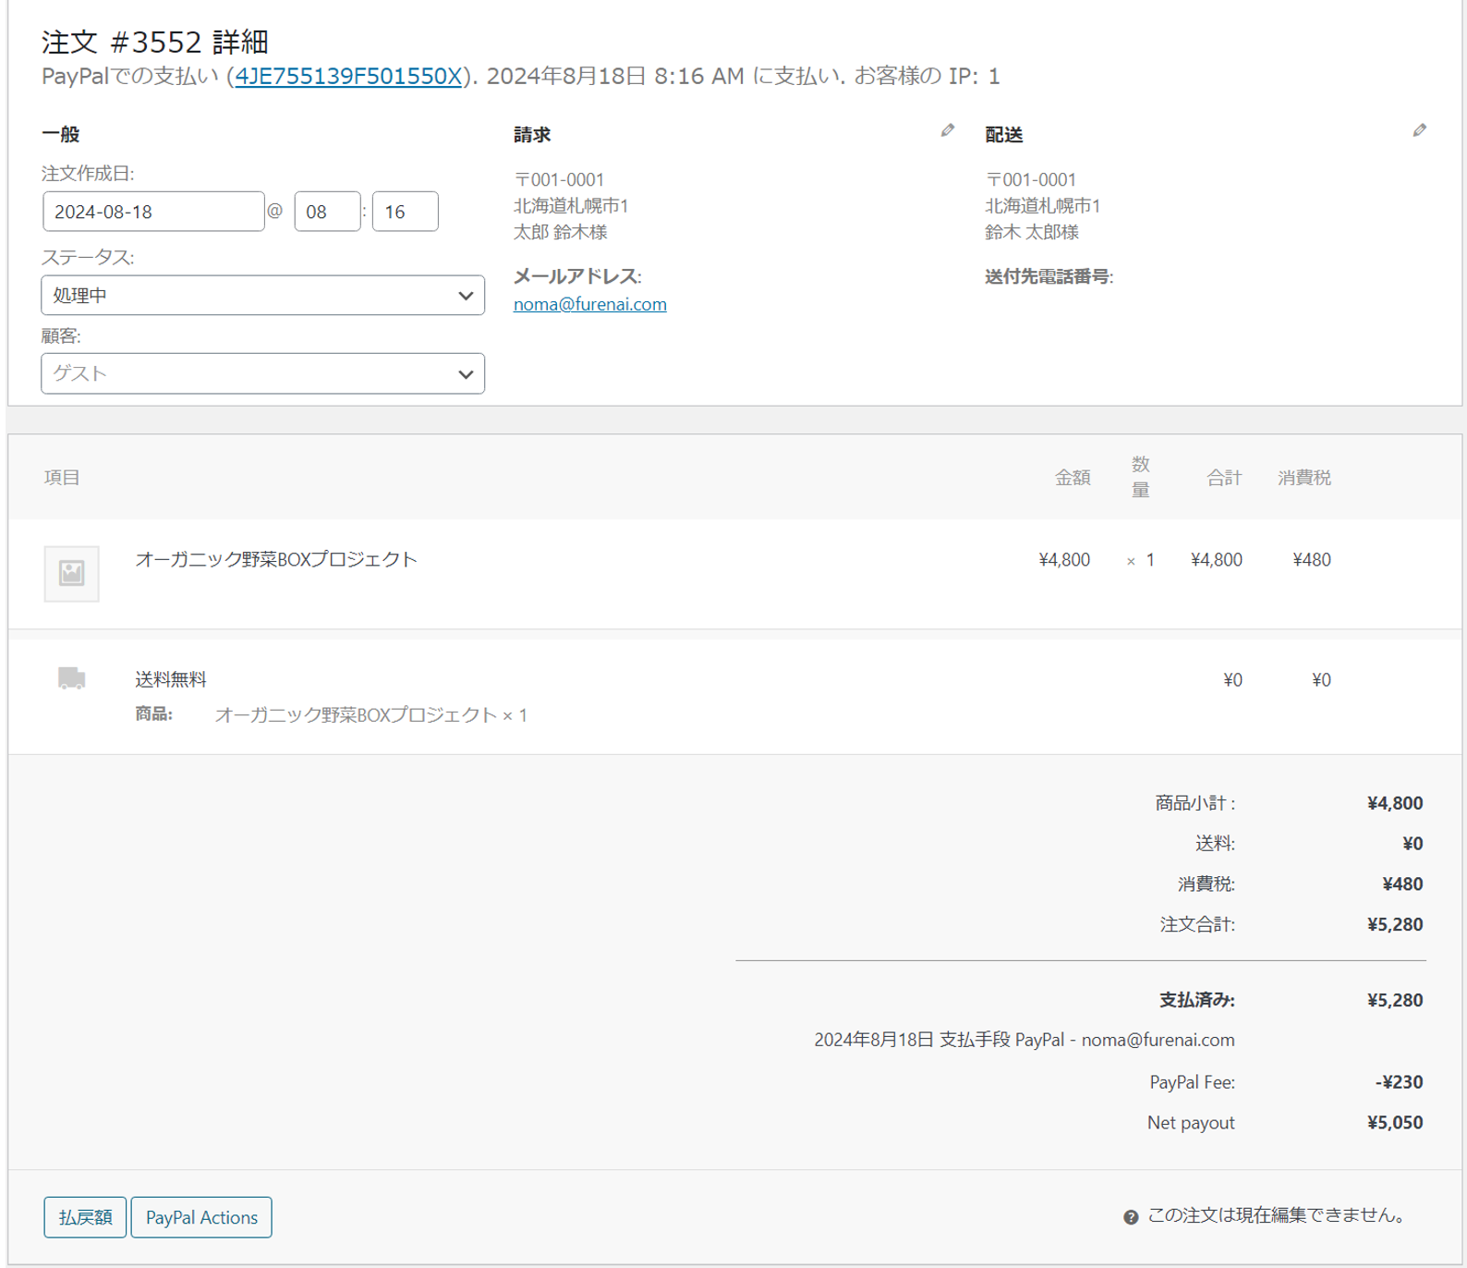Click the 金額 column header

[x=1072, y=477]
